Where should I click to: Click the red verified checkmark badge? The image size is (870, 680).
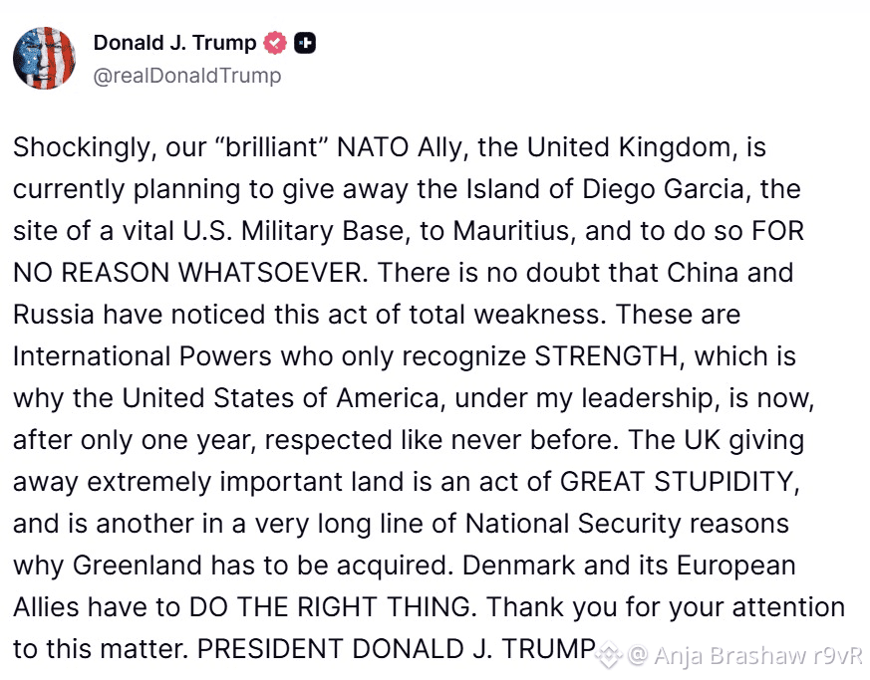(275, 43)
